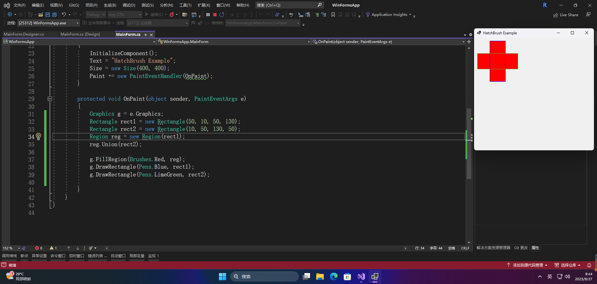Open Microsoft Edge from the taskbar
Viewport: 597px width, 284px height.
(x=334, y=277)
